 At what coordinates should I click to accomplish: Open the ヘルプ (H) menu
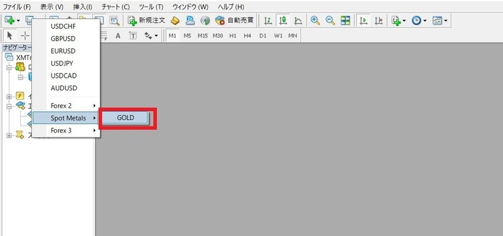[x=231, y=7]
